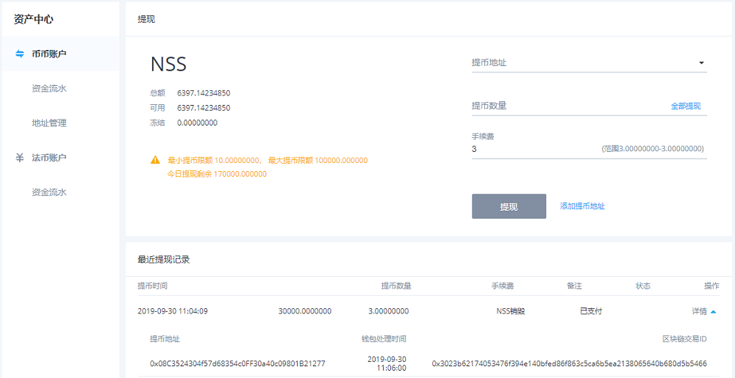
Task: Click the exchange arrows icon beside 币币账户
Action: [20, 54]
